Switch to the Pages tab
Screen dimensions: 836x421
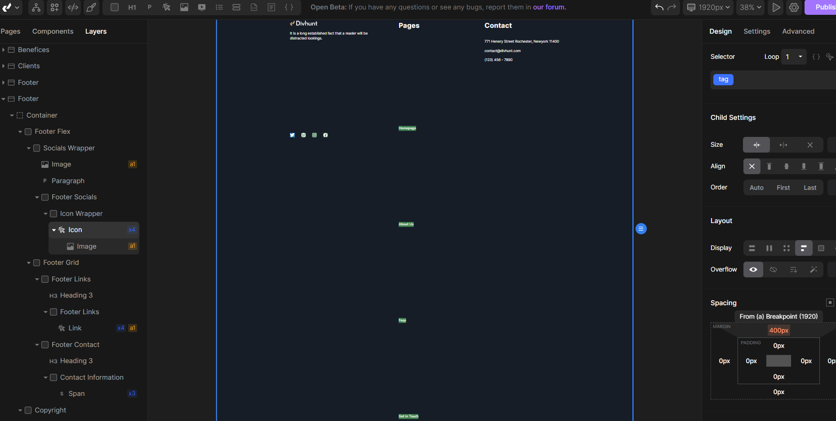point(10,31)
